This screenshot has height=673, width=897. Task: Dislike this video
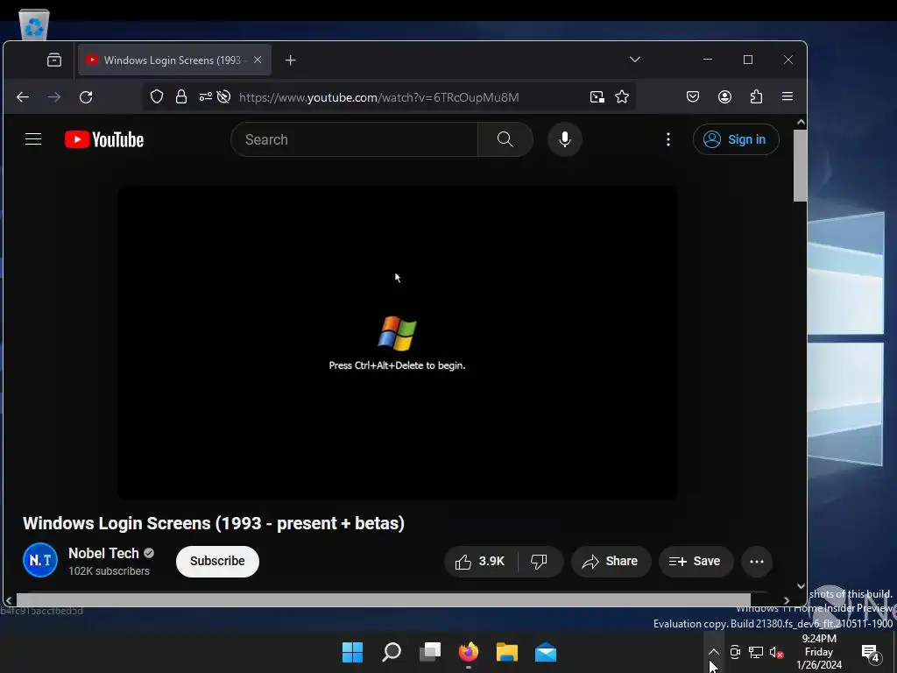tap(539, 562)
